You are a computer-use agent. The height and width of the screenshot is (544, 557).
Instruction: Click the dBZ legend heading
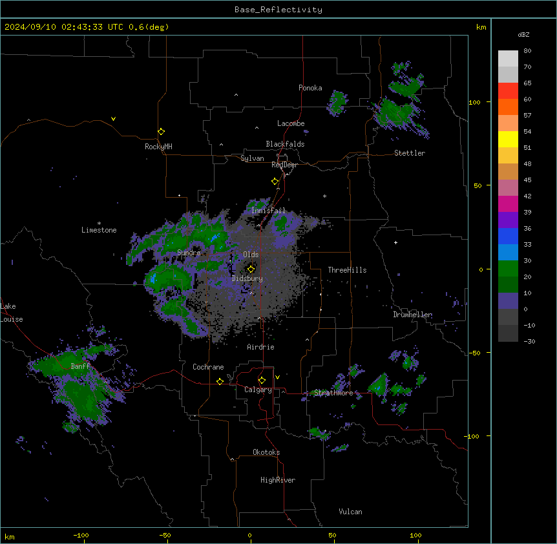tap(523, 34)
